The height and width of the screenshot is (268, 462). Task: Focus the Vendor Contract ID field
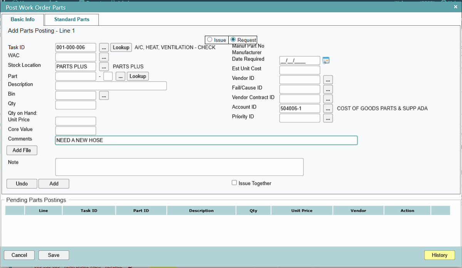click(x=300, y=99)
